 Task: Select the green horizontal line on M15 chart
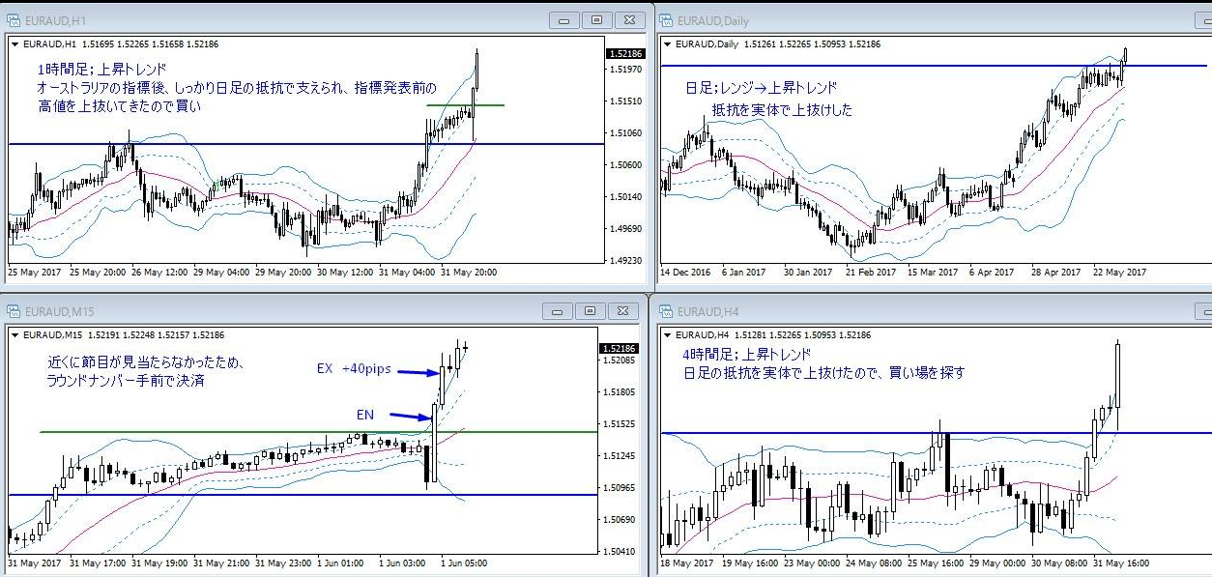(x=242, y=432)
